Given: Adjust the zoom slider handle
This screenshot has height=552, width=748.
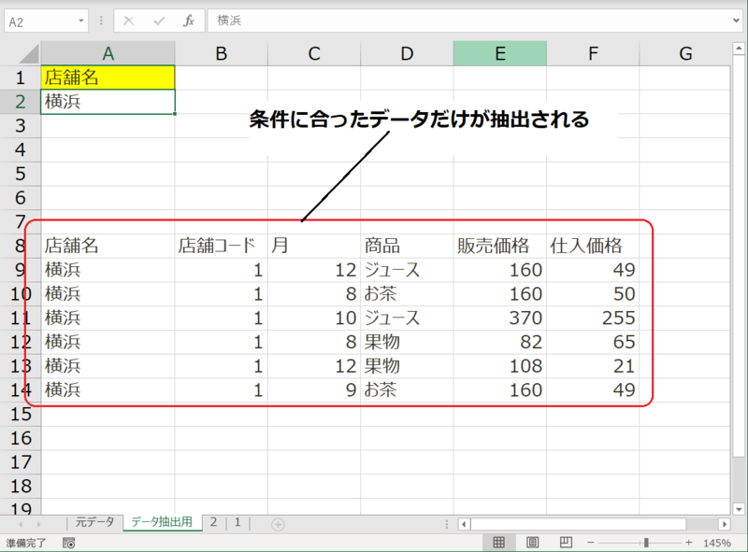Looking at the screenshot, I should click(x=646, y=543).
